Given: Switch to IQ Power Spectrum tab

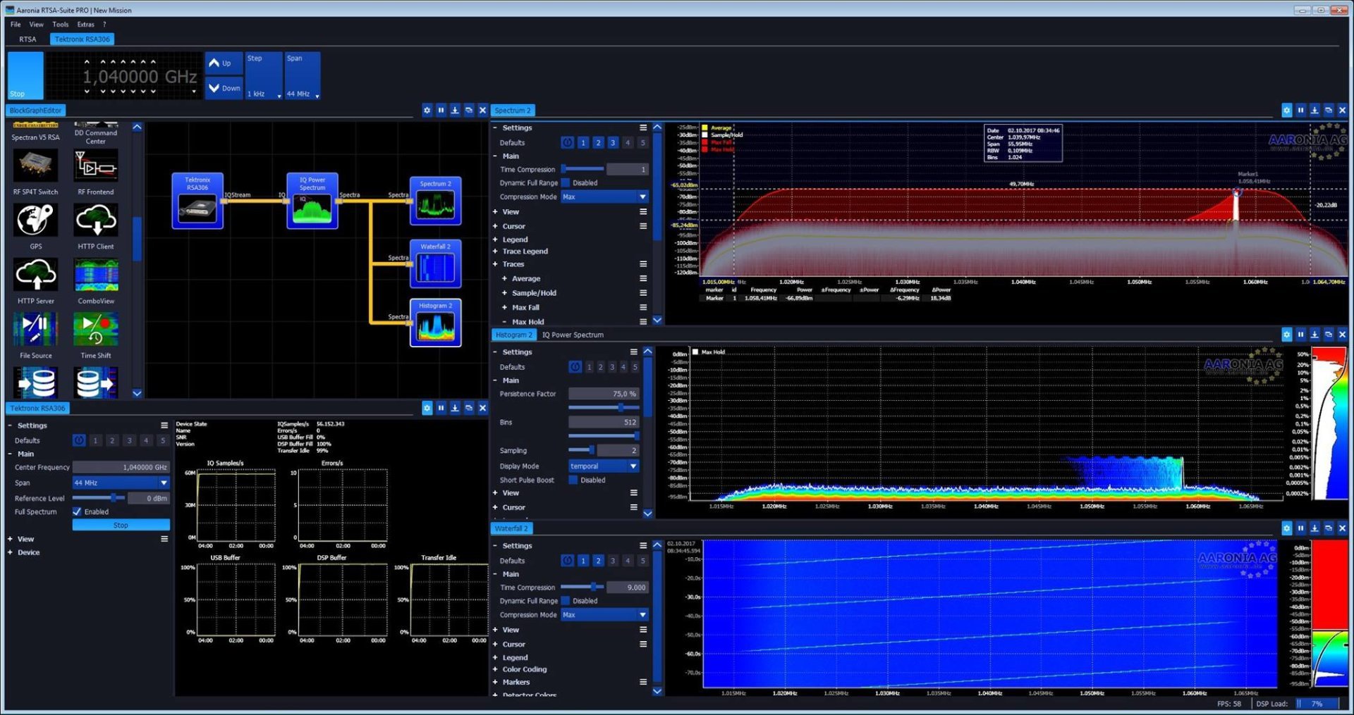Looking at the screenshot, I should click(573, 335).
